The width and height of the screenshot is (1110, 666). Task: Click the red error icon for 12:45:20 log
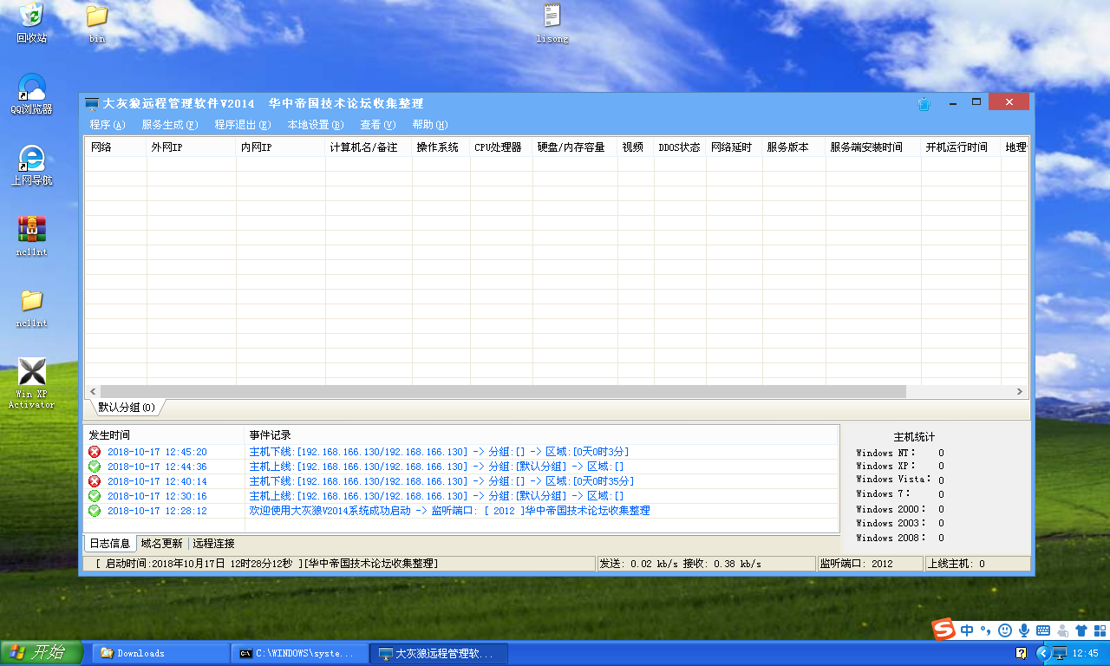click(x=95, y=452)
